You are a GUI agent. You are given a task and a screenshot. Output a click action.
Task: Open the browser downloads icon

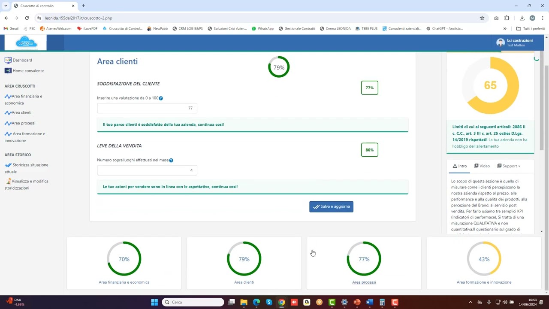pyautogui.click(x=522, y=18)
